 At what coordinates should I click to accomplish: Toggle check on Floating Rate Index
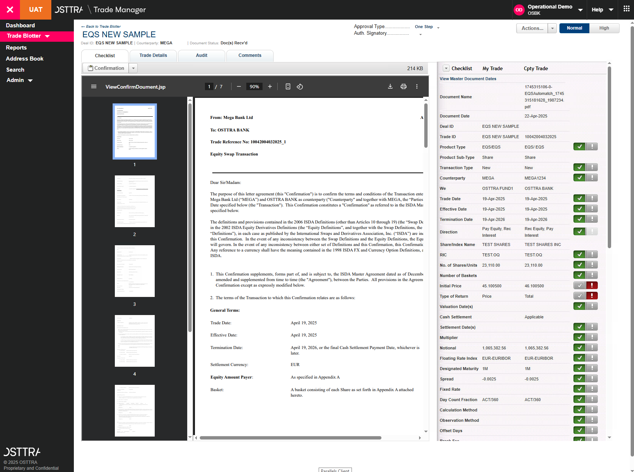[579, 358]
